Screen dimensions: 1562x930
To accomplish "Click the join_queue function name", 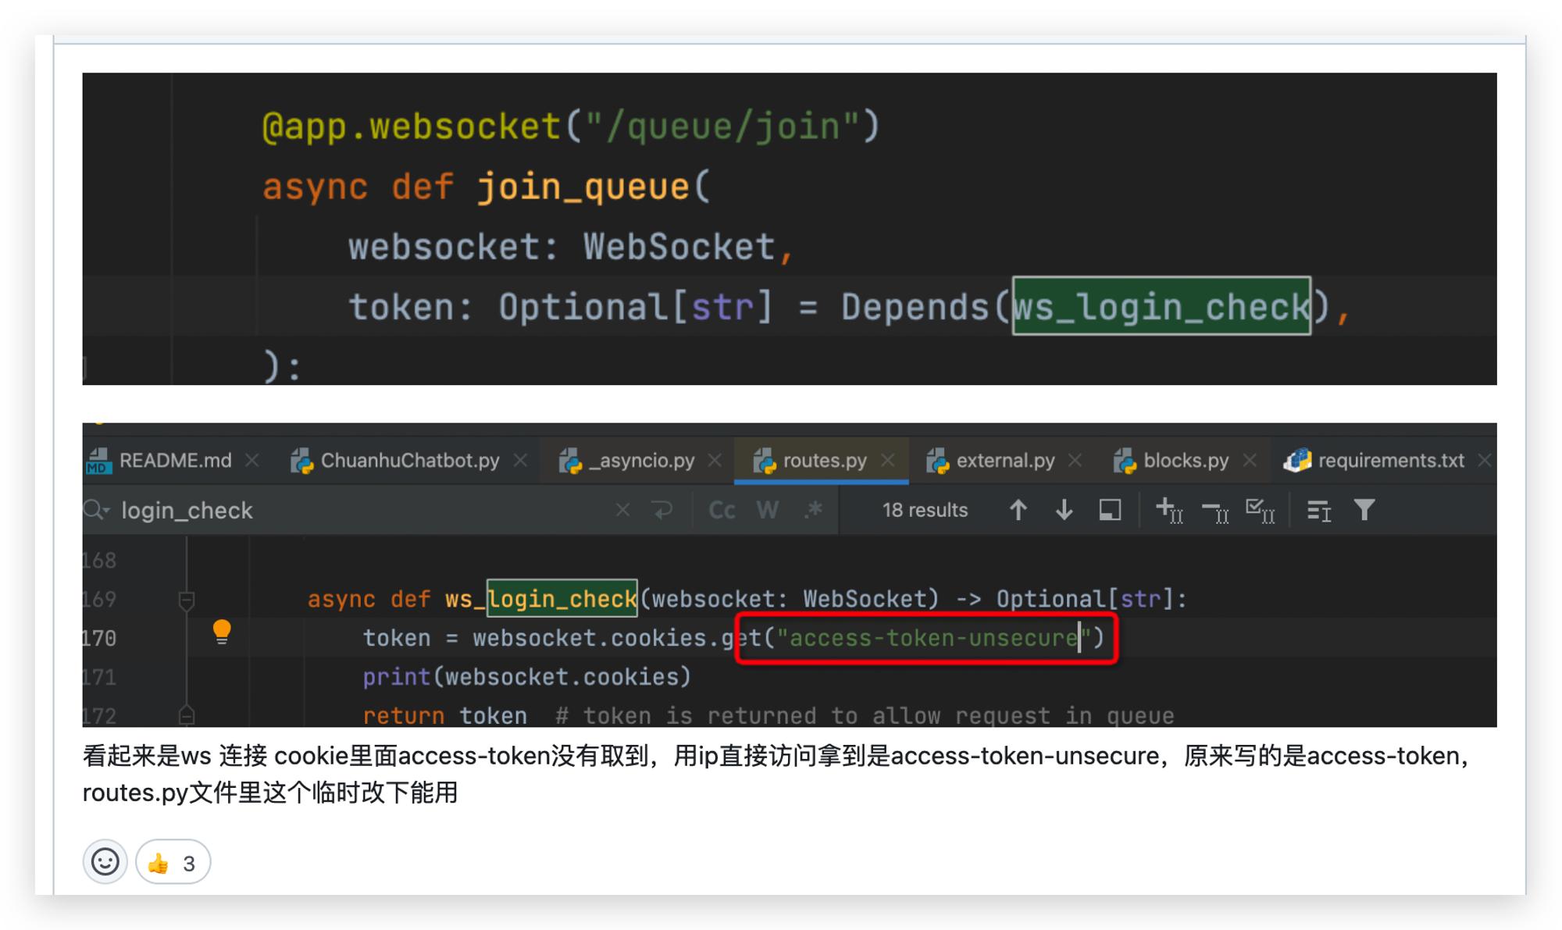I will click(583, 187).
